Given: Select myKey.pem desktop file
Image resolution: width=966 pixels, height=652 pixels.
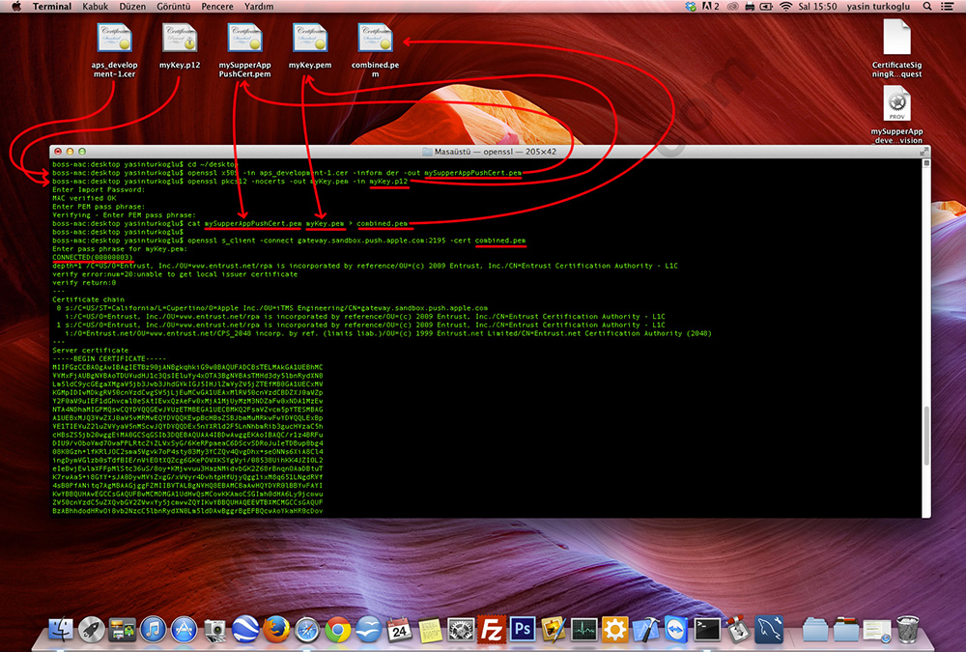Looking at the screenshot, I should (x=310, y=46).
